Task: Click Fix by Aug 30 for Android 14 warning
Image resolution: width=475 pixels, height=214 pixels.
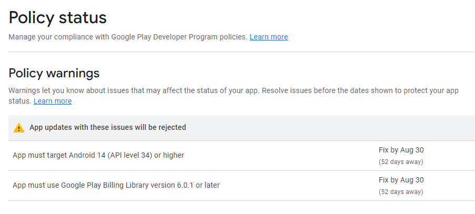Action: coord(401,150)
